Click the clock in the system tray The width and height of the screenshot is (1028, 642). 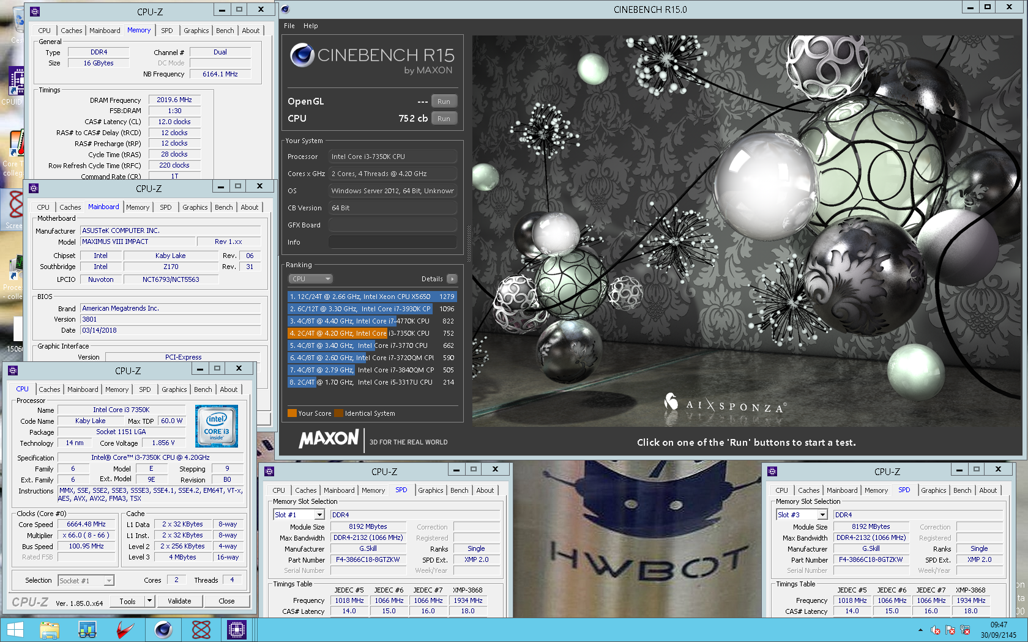click(x=998, y=630)
